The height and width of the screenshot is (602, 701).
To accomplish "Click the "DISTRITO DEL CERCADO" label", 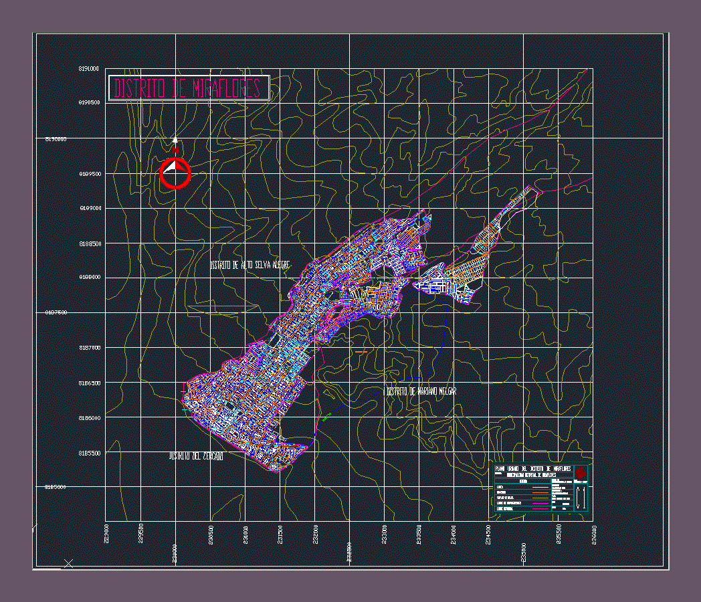I will (x=196, y=456).
